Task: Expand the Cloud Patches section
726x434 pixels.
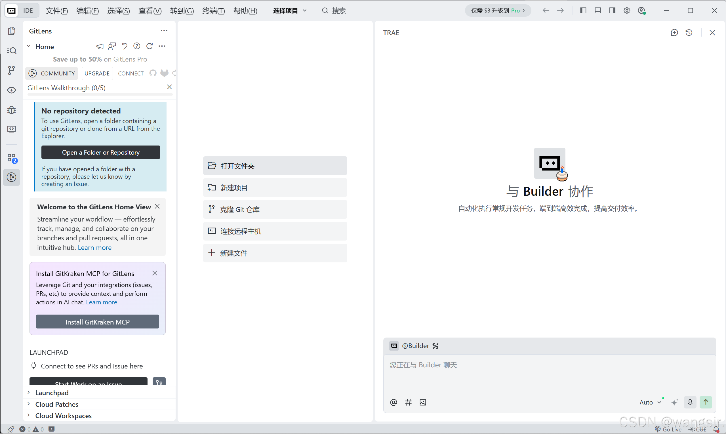Action: tap(57, 404)
